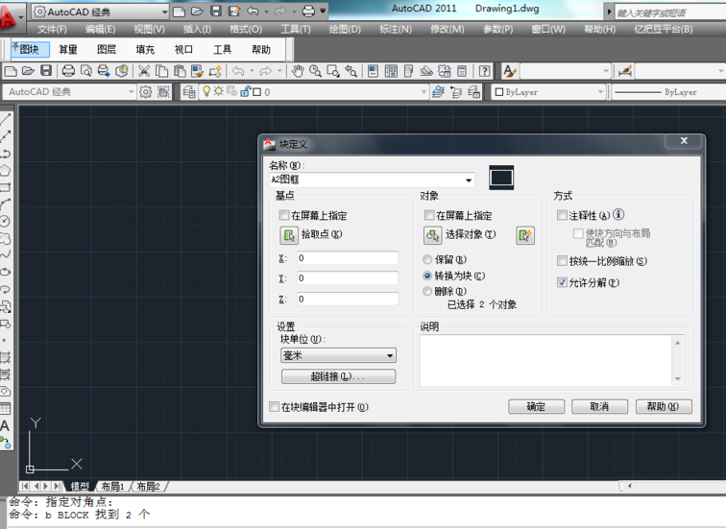Click the Y base point input field
Screen dimensions: 726x529
coord(348,278)
